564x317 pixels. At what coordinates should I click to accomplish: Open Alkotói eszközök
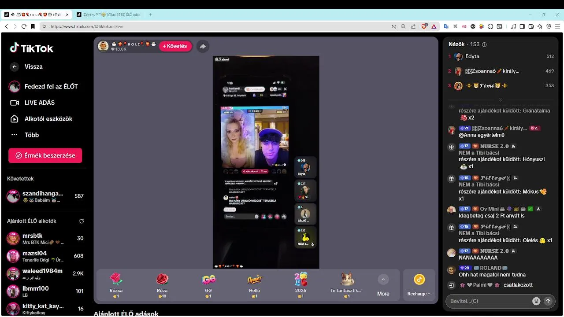(41, 119)
